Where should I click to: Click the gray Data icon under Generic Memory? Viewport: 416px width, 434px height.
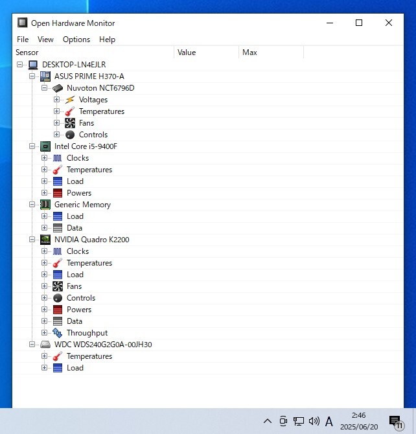tap(58, 228)
